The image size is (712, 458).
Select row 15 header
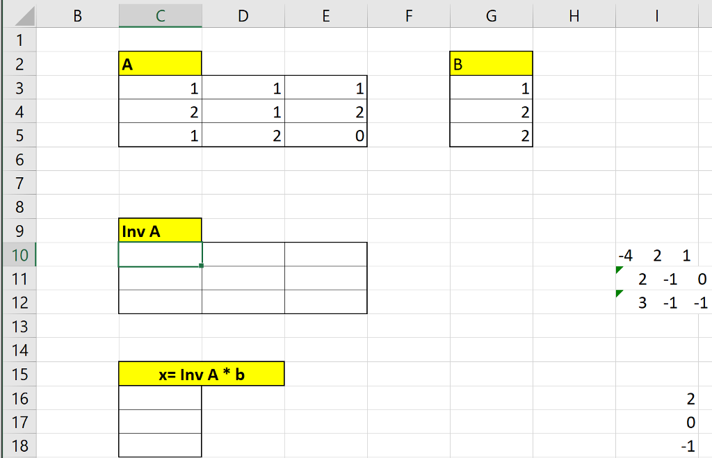coord(19,374)
